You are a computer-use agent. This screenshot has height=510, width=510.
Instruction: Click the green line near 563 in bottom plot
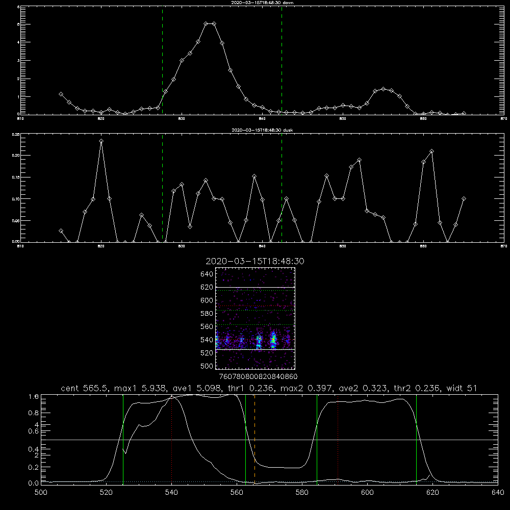click(246, 440)
